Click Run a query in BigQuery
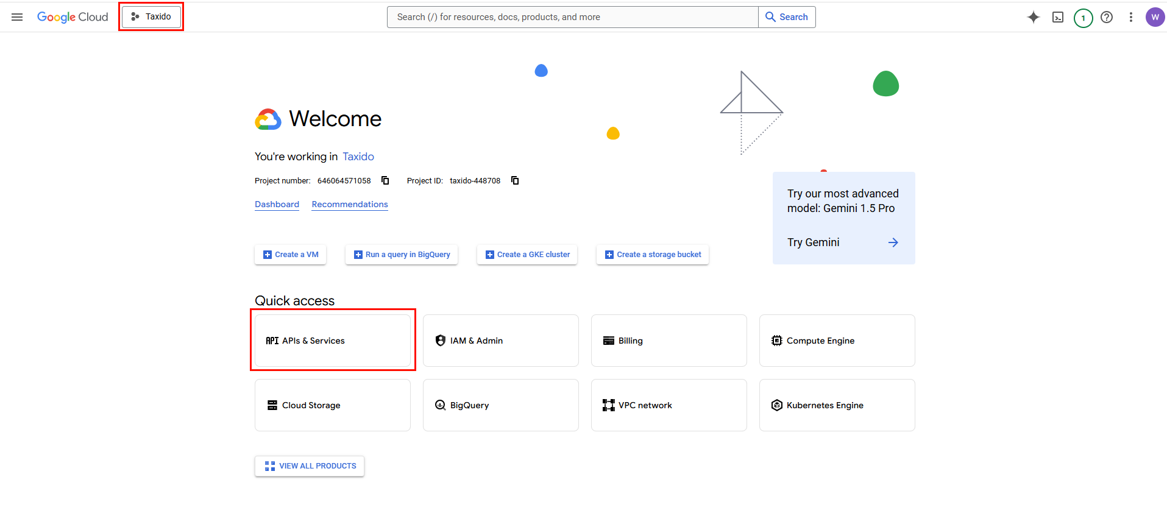1167x513 pixels. point(402,255)
